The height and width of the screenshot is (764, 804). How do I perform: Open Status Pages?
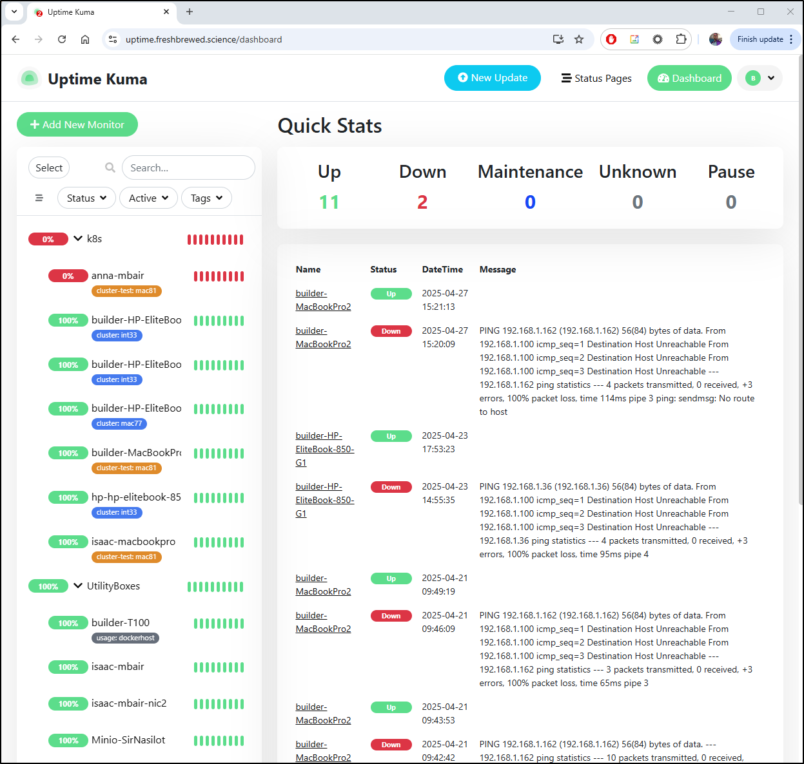596,78
